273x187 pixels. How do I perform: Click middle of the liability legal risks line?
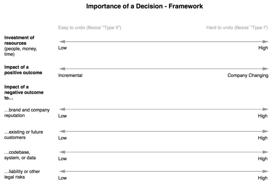164,171
